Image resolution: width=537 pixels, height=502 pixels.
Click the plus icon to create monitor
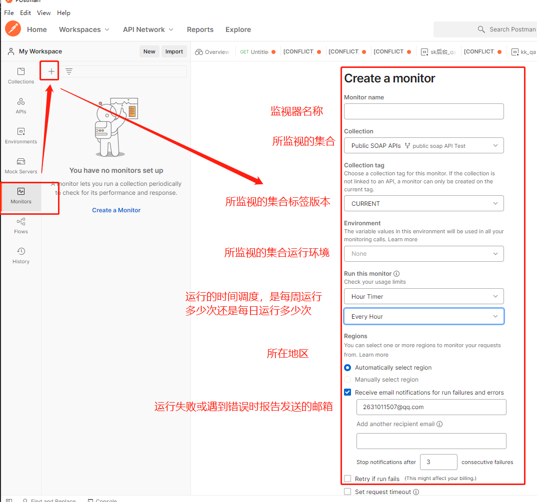pyautogui.click(x=51, y=71)
